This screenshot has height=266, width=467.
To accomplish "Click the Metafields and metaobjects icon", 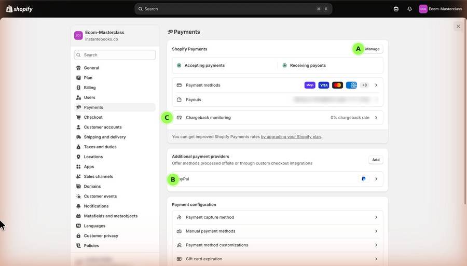I will click(78, 216).
